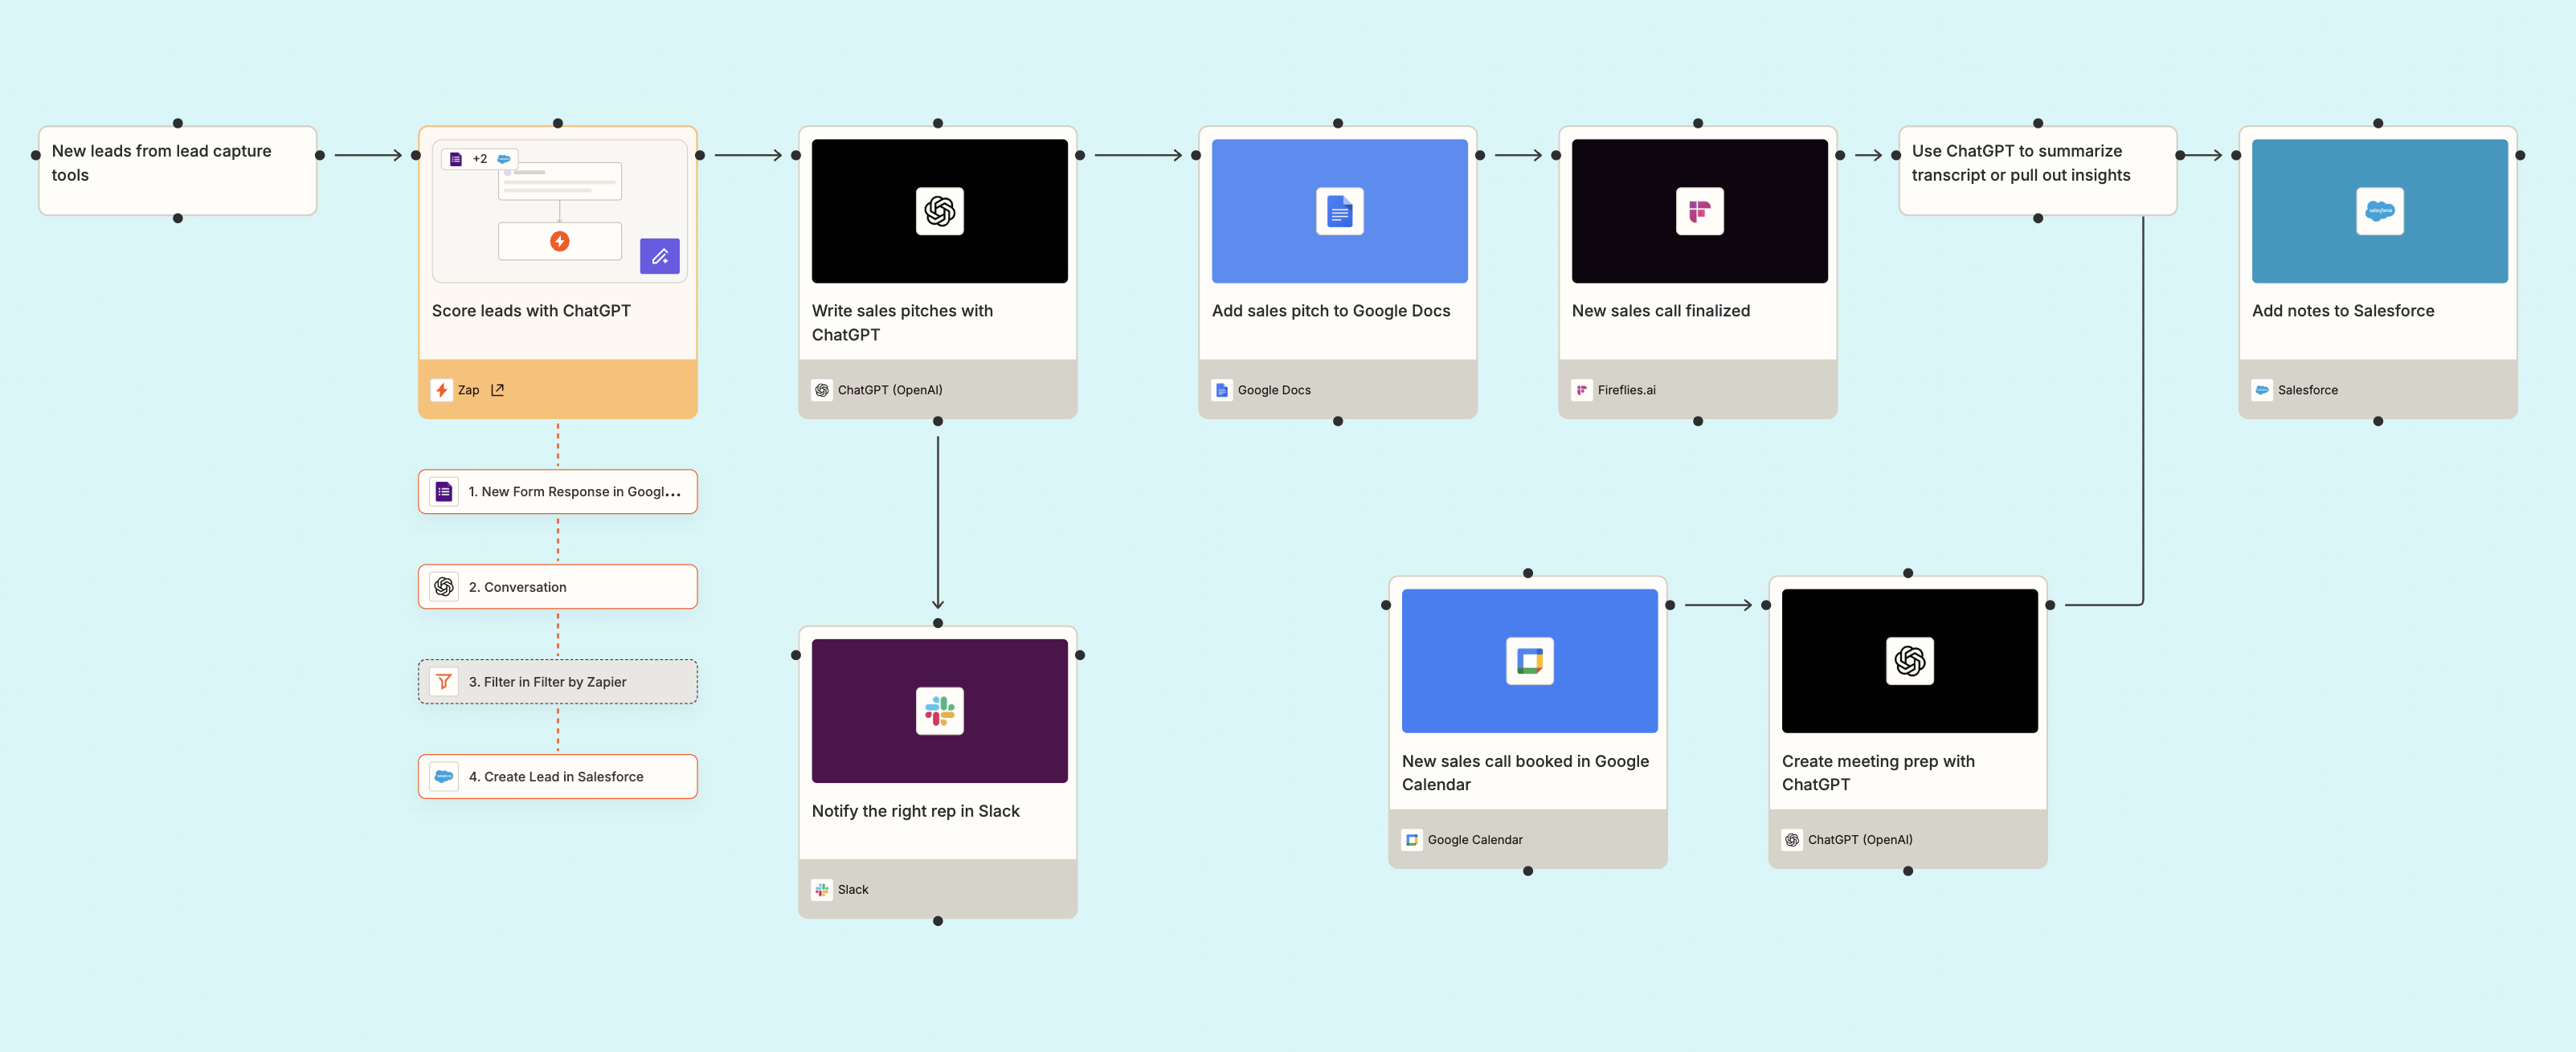Click Create meeting prep with ChatGPT title
The width and height of the screenshot is (2576, 1052).
coord(1878,773)
